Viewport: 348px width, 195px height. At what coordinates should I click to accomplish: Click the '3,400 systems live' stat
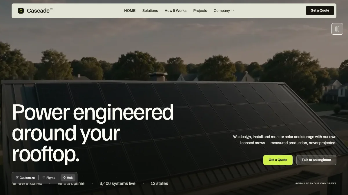point(117,183)
